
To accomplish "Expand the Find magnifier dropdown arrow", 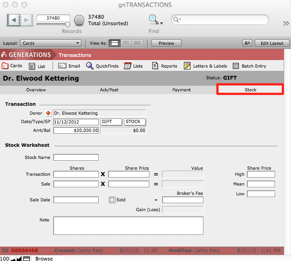I will pyautogui.click(x=162, y=22).
